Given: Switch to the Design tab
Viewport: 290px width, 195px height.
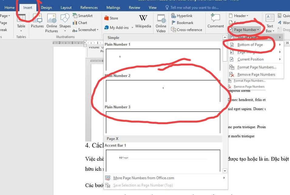Looking at the screenshot, I should pos(46,8).
